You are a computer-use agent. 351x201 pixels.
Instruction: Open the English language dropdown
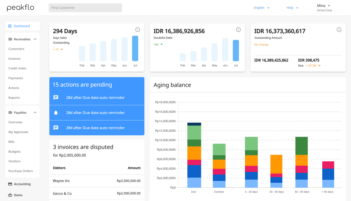(261, 8)
